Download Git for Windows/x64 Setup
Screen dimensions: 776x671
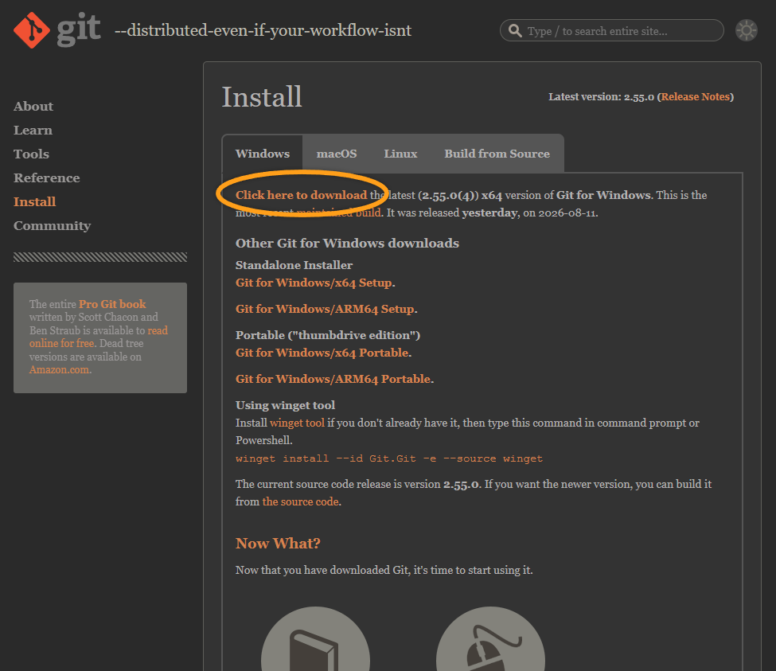314,283
